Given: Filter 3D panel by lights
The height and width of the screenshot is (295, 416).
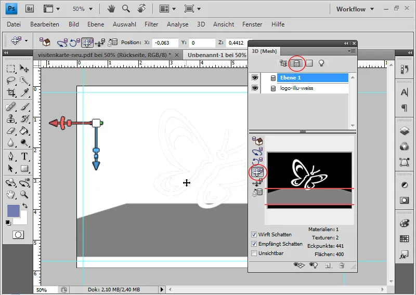Looking at the screenshot, I should (x=321, y=63).
